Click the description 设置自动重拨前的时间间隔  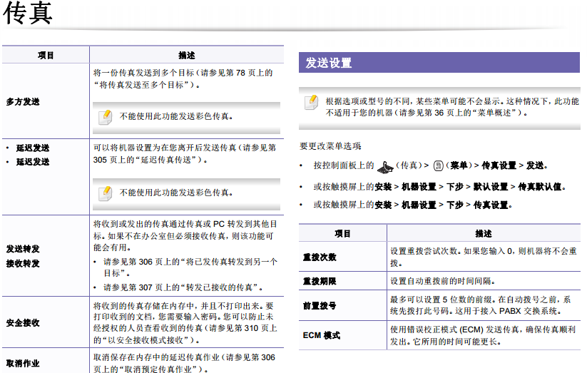pyautogui.click(x=443, y=281)
